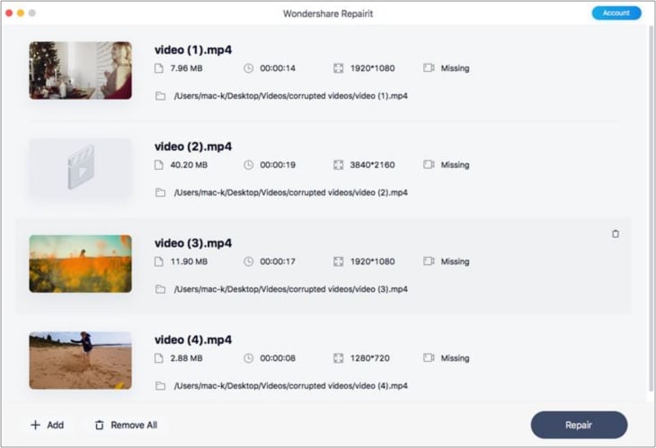Viewport: 656px width, 448px height.
Task: Click the vertical scrollbar of the list
Action: click(651, 209)
